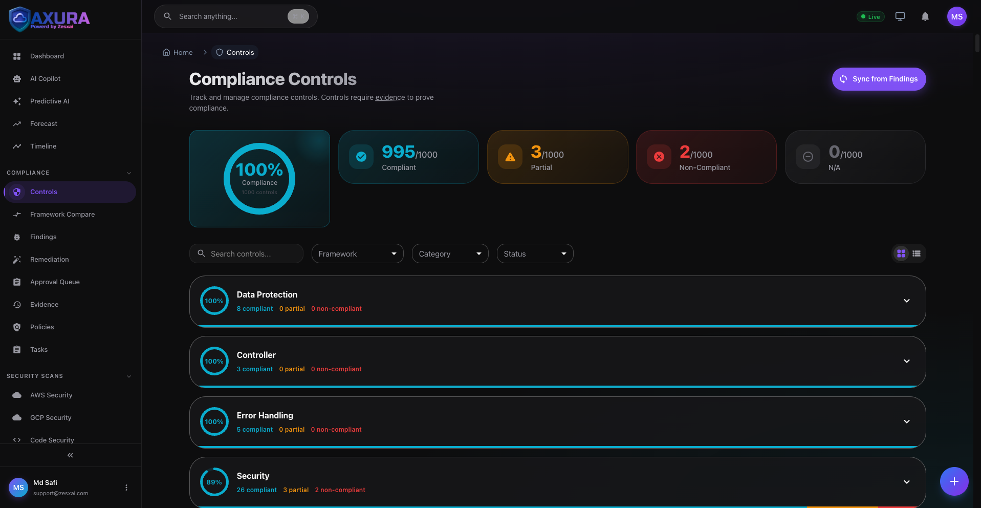Image resolution: width=981 pixels, height=508 pixels.
Task: Focus the Search anything field
Action: pyautogui.click(x=236, y=16)
